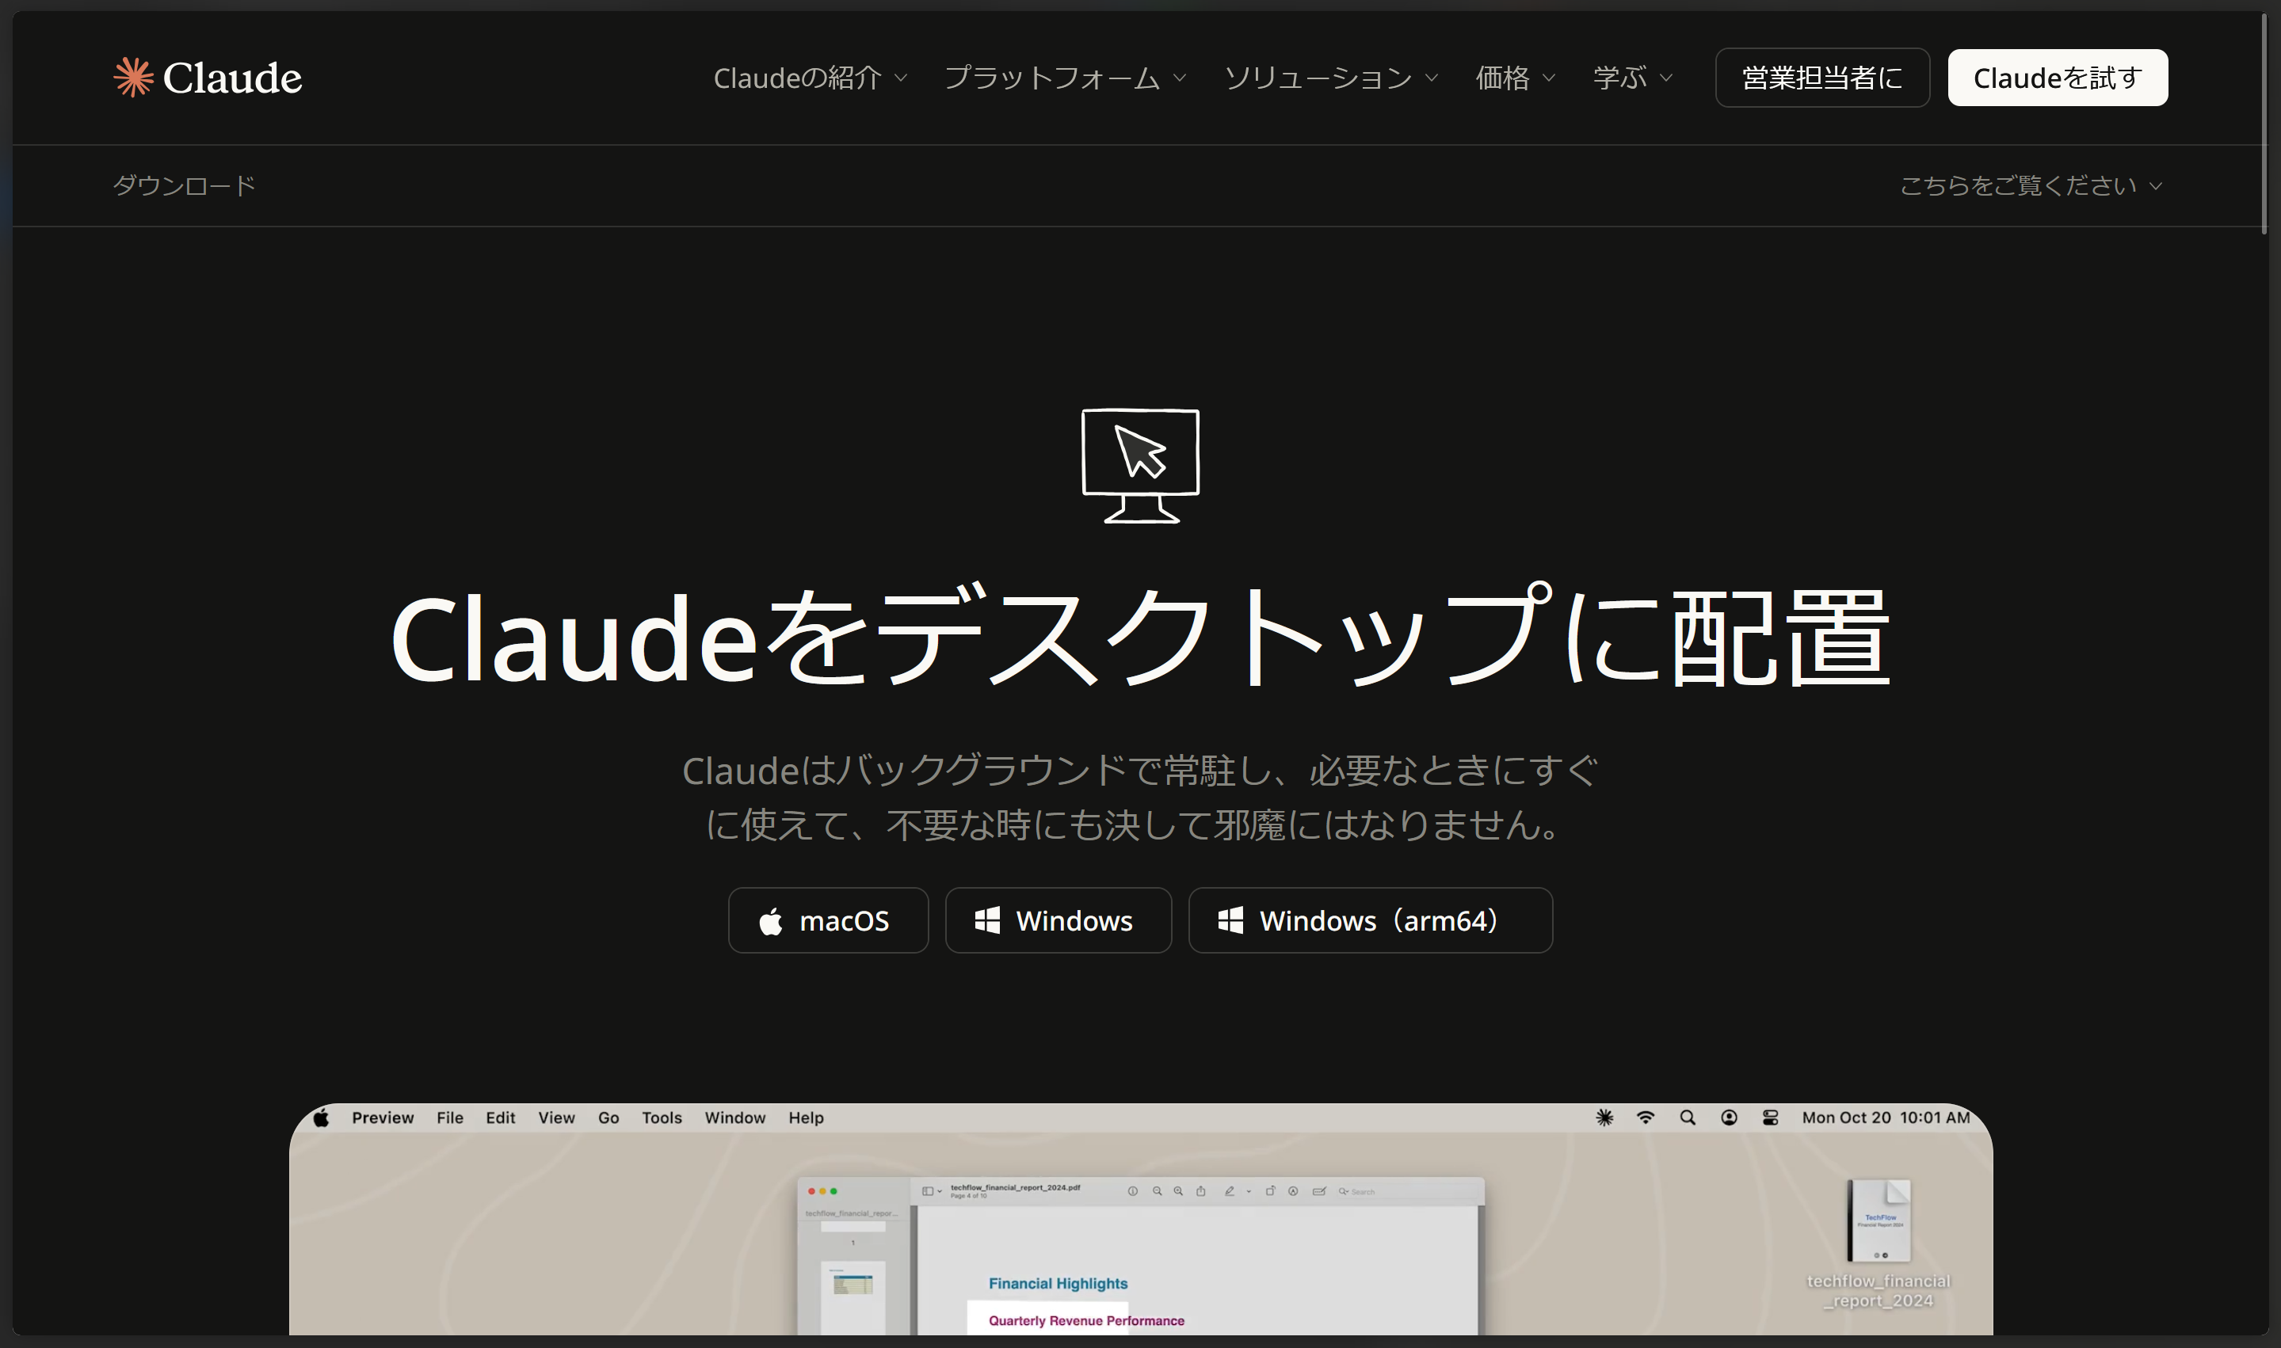Click the Spotlight search icon in the mockup menu bar

tap(1687, 1118)
